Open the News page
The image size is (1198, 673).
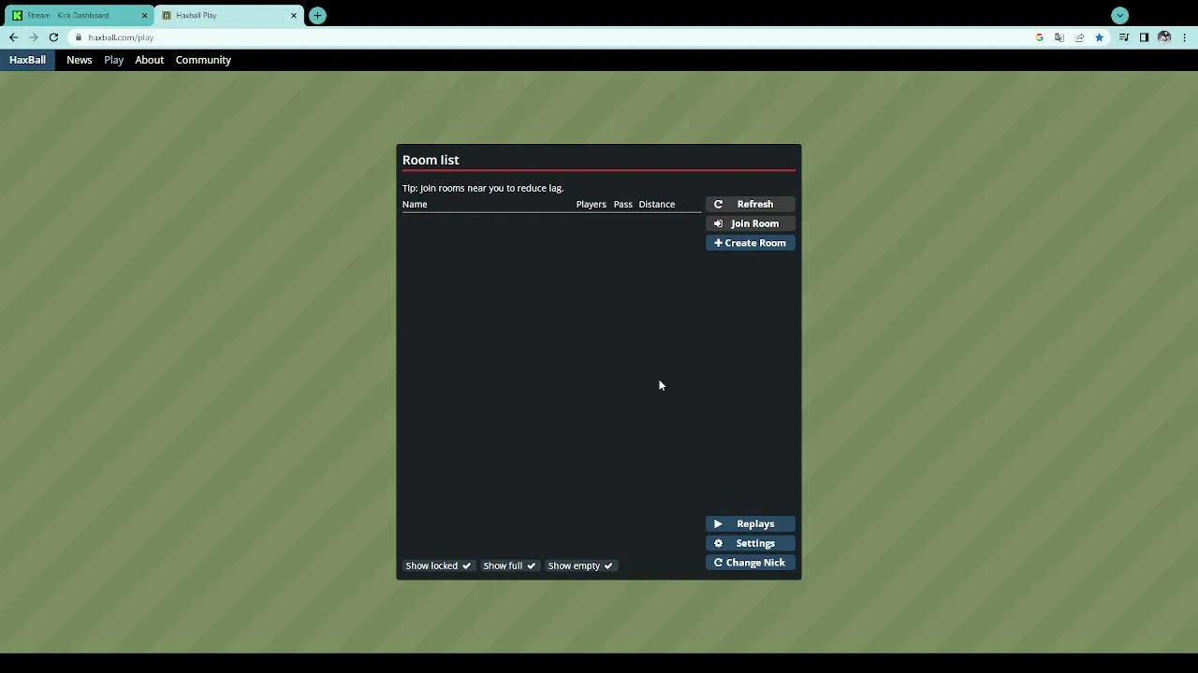click(80, 60)
